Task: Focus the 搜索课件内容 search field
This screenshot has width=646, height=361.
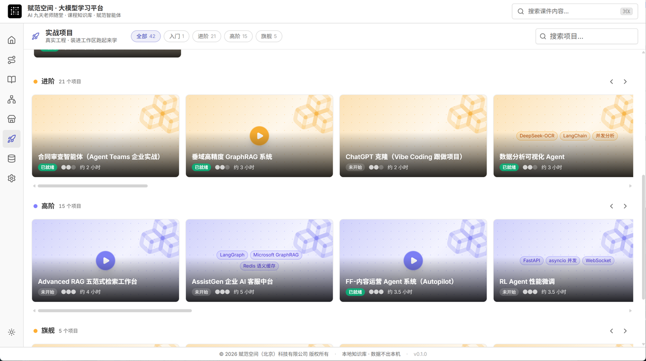Action: 575,11
